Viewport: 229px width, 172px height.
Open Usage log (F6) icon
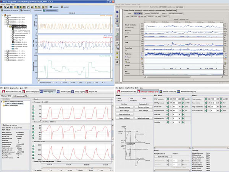pyautogui.click(x=73, y=92)
